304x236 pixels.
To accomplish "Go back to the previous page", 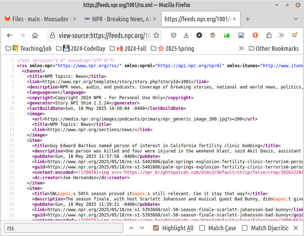I will 10,35.
